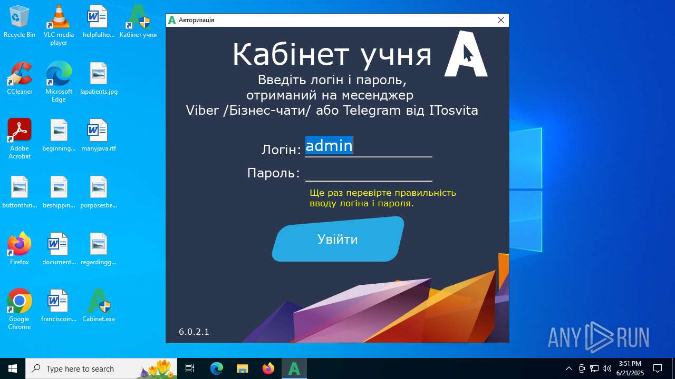Show hidden system tray icons
Viewport: 675px width, 379px height.
pos(568,368)
